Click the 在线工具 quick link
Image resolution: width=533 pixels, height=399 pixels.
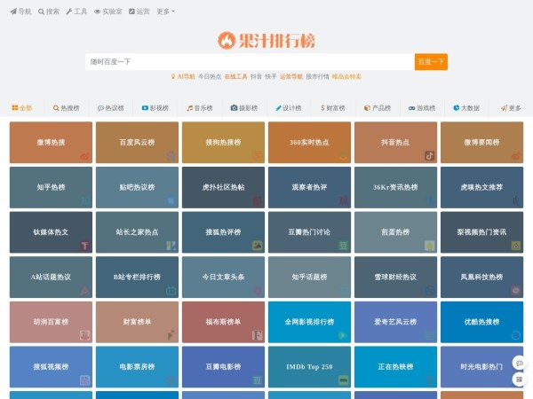tap(235, 76)
